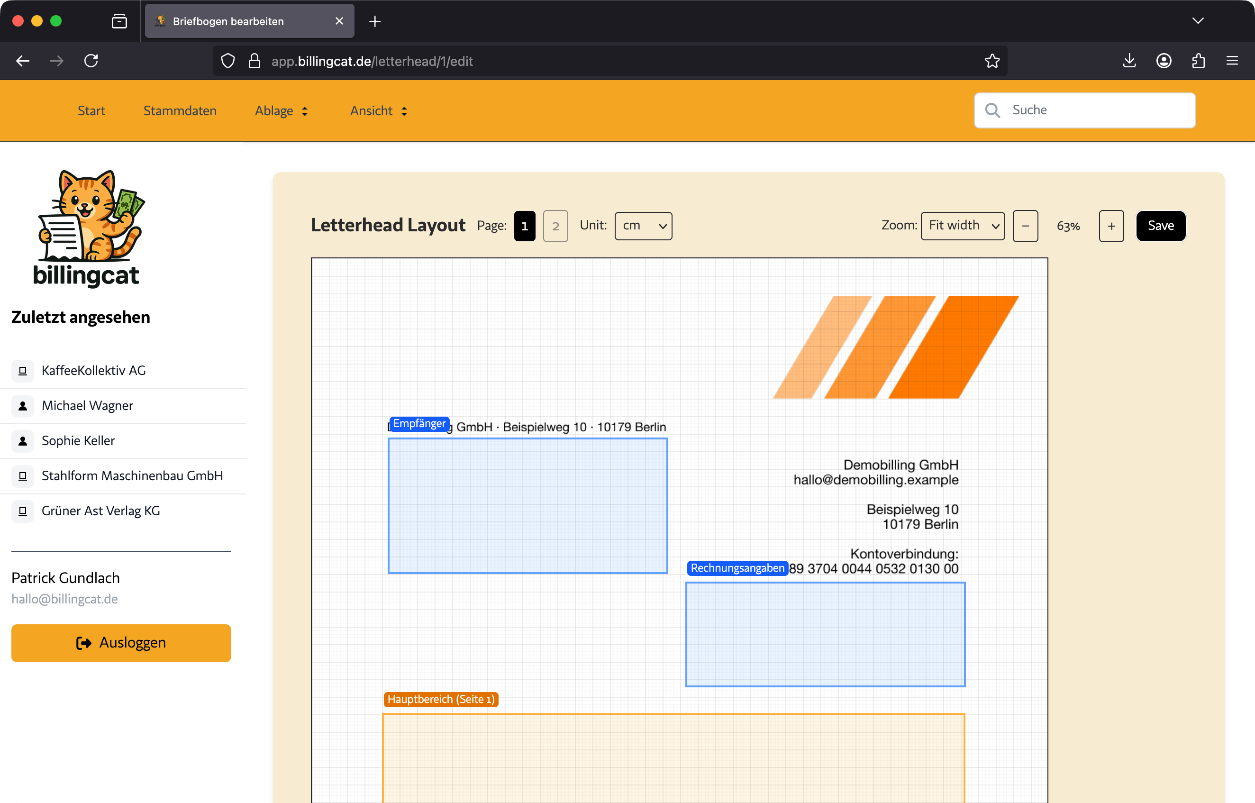The width and height of the screenshot is (1255, 803).
Task: Bookmark this page with the star icon
Action: 992,61
